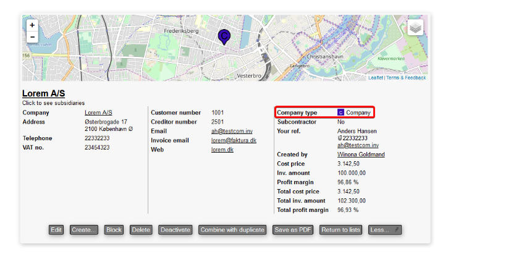Save the company as PDF
Image resolution: width=521 pixels, height=257 pixels.
[x=293, y=230]
